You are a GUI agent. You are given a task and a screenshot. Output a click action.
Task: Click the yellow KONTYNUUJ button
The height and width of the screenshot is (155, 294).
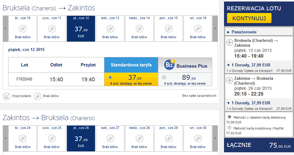click(x=249, y=18)
